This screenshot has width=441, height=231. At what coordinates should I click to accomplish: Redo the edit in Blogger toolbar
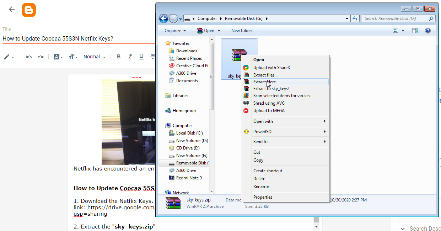(x=41, y=57)
